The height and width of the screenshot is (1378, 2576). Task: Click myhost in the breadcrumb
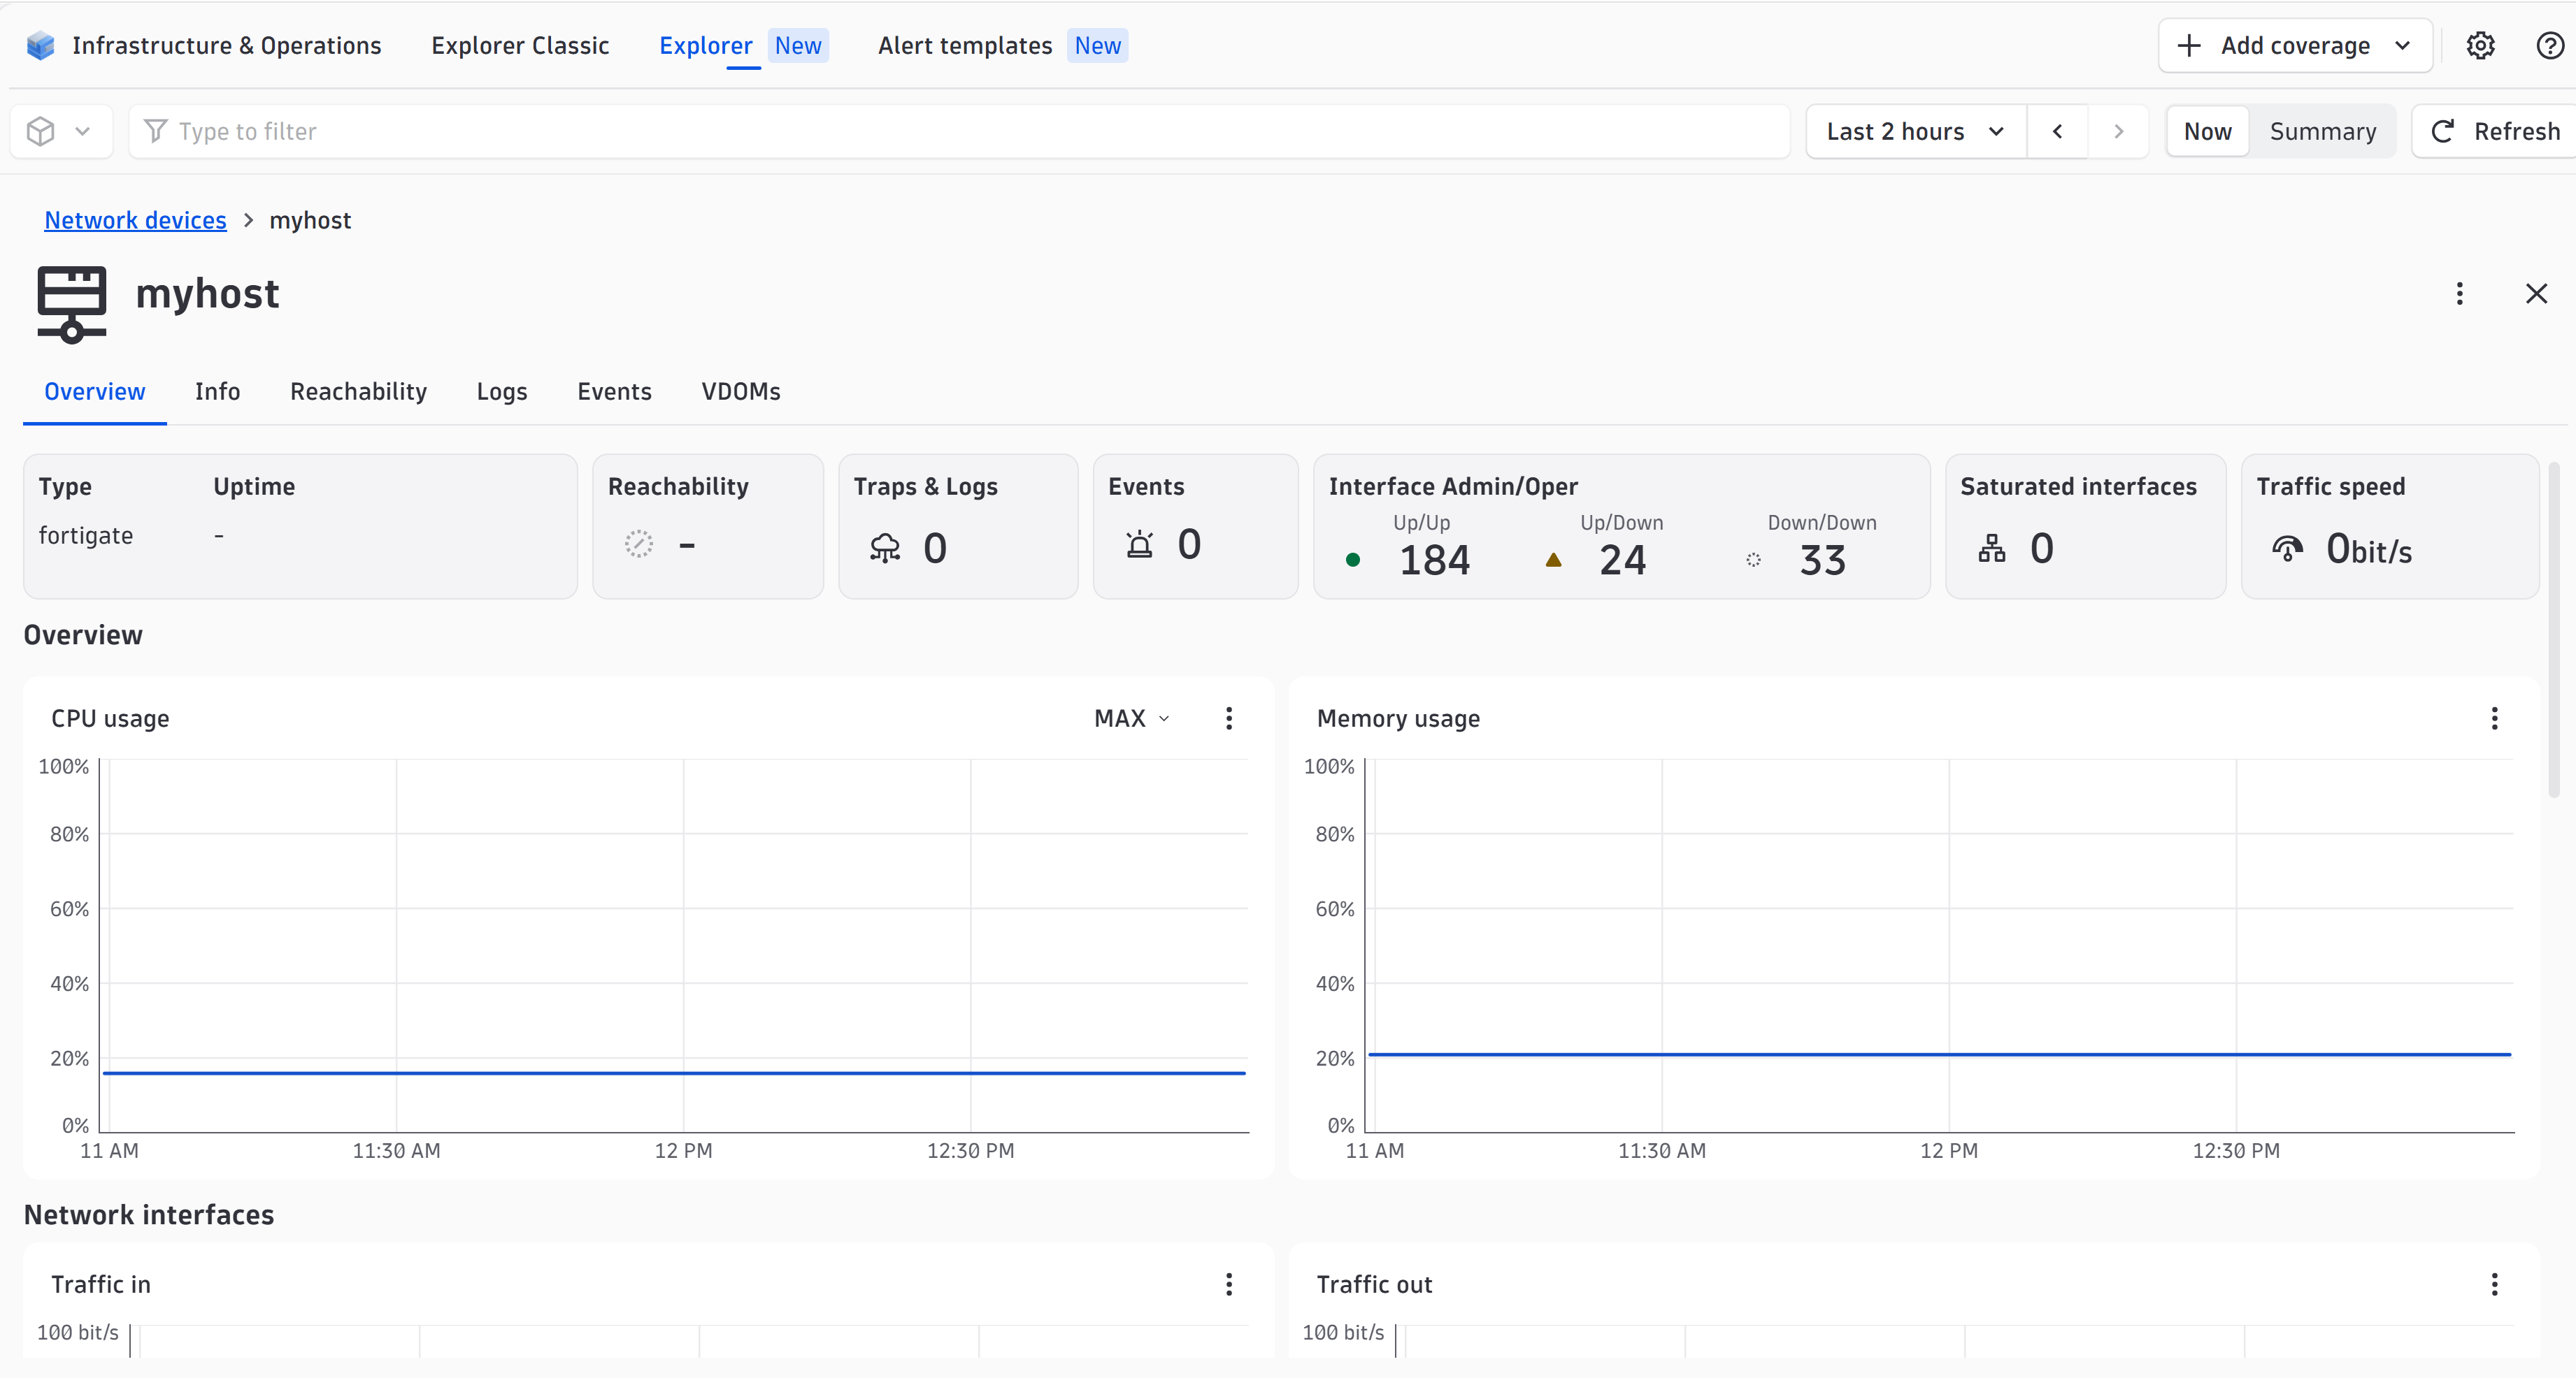pos(310,221)
